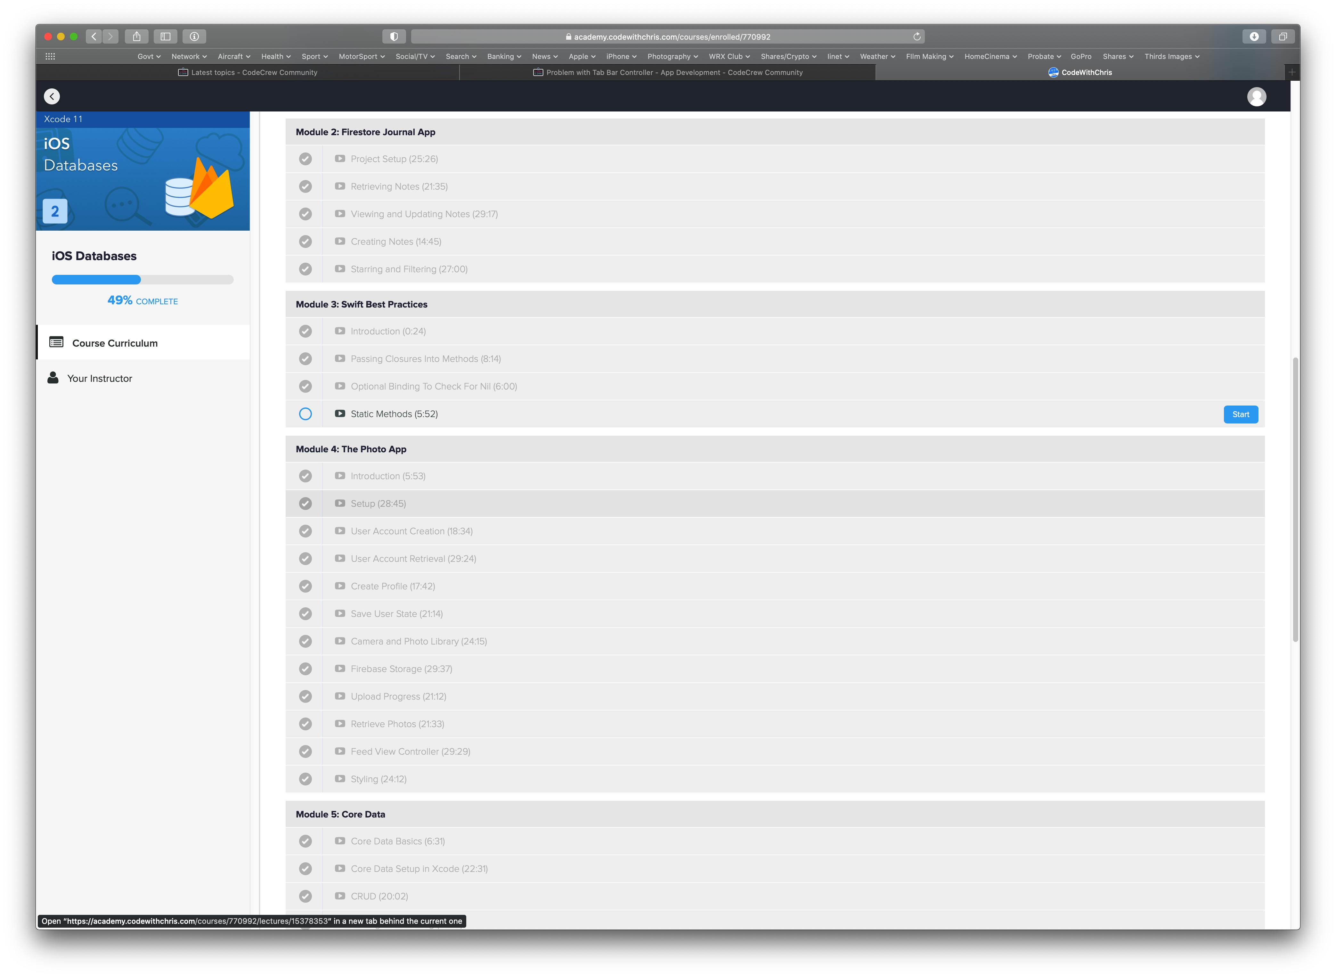This screenshot has width=1336, height=977.
Task: Click the round back chevron in the course header
Action: [52, 96]
